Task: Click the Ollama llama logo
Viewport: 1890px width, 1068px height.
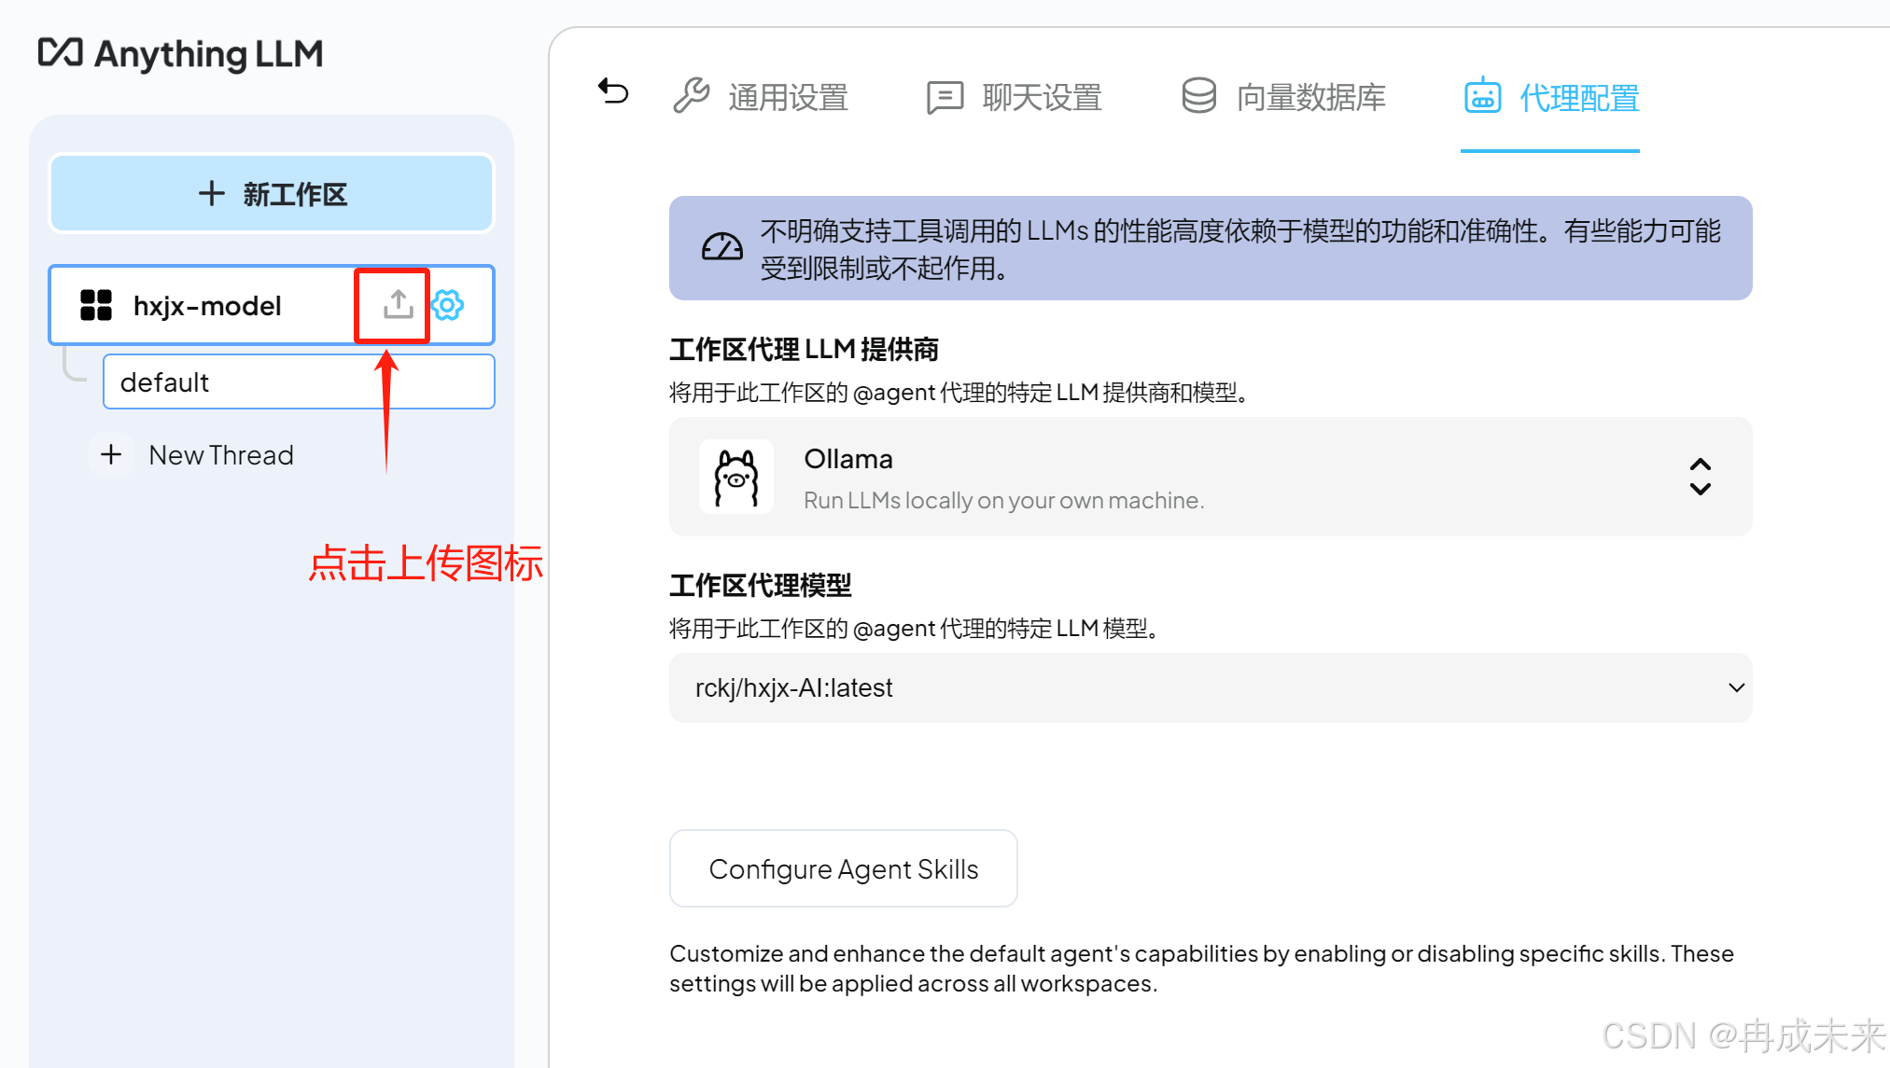Action: pyautogui.click(x=736, y=478)
